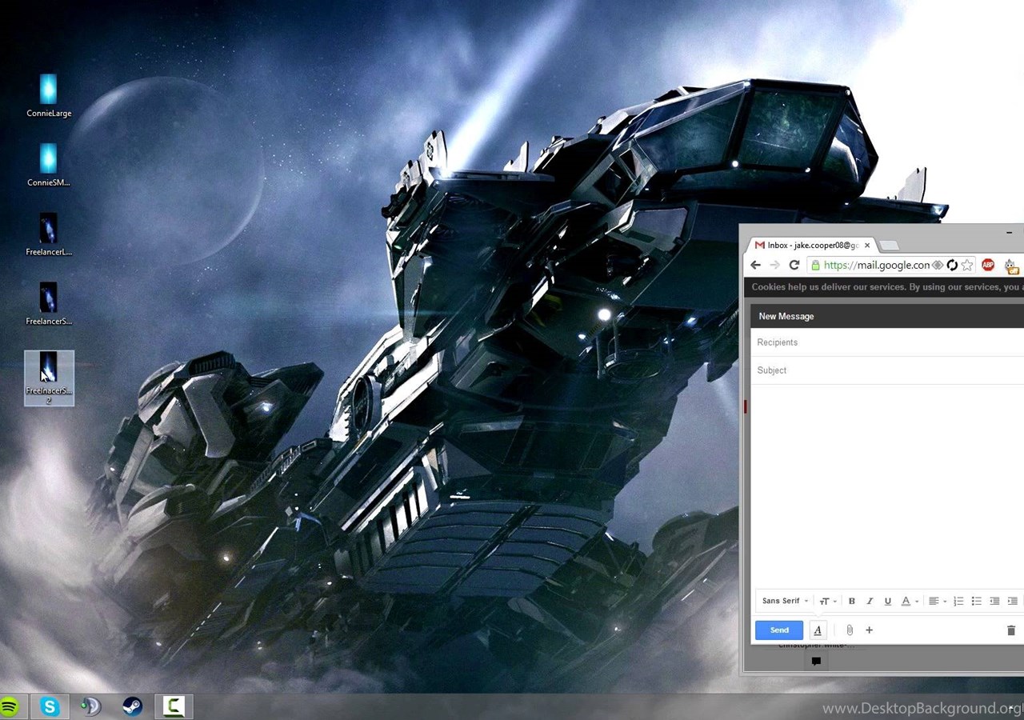1024x720 pixels.
Task: Attach a file with the paperclip icon
Action: pos(850,630)
